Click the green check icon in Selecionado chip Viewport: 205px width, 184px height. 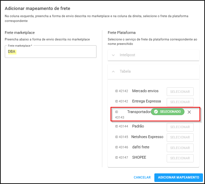(156, 112)
